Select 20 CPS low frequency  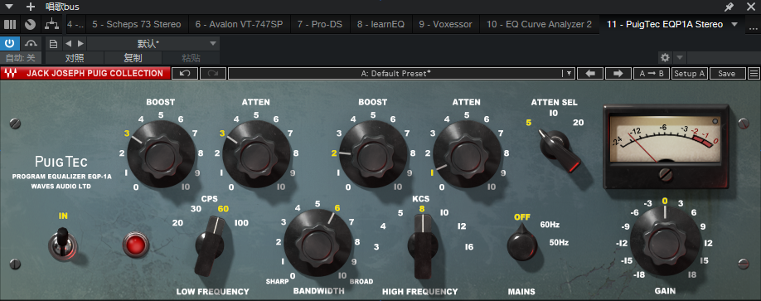pyautogui.click(x=177, y=223)
